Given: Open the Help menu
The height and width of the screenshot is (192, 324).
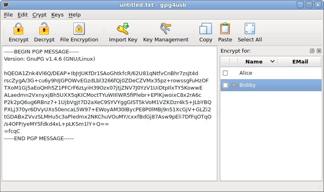Looking at the screenshot, I should click(x=75, y=15).
